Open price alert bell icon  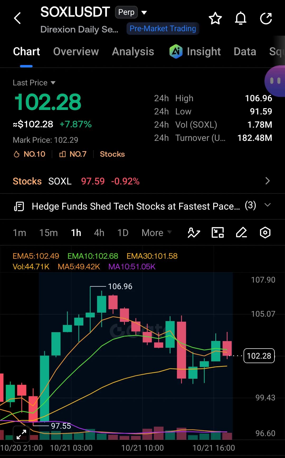[240, 18]
